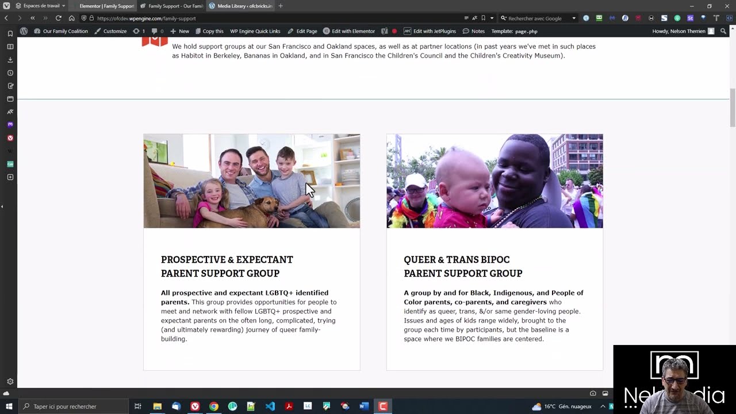Open sidebar settings gear

click(x=10, y=381)
